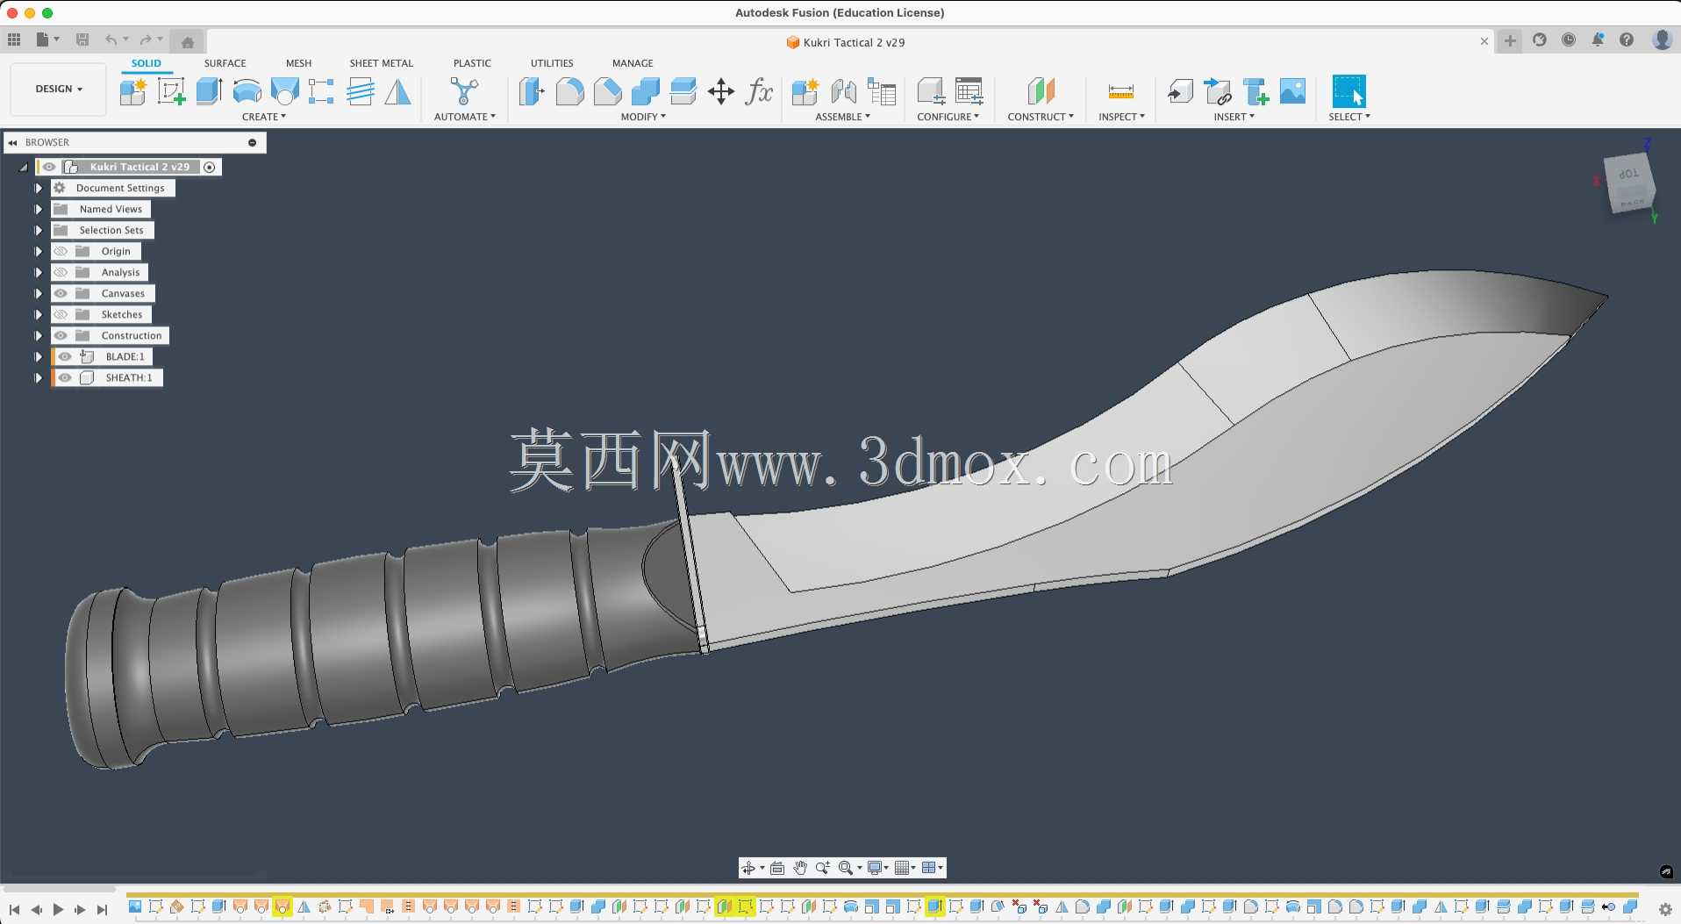Select the Press Pull tool
The height and width of the screenshot is (924, 1681).
[x=532, y=91]
